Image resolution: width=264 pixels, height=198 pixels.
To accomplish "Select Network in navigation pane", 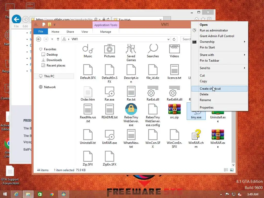I will pos(50,87).
